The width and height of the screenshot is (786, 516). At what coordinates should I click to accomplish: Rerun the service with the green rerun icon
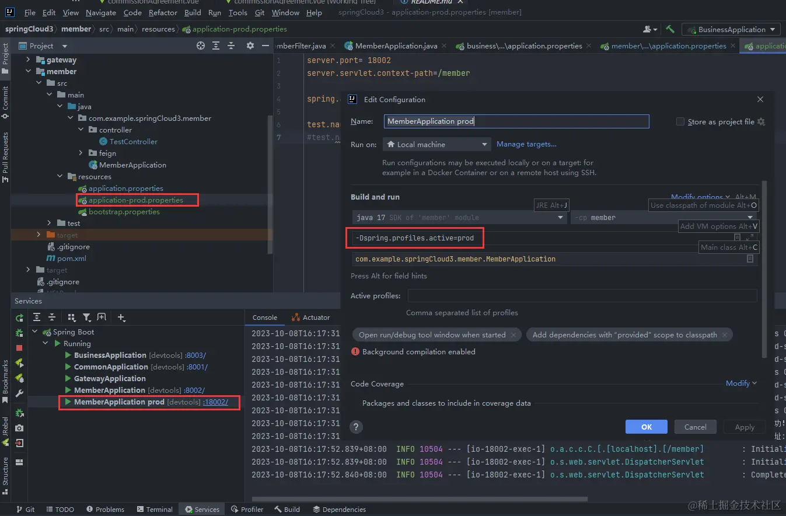pyautogui.click(x=19, y=318)
